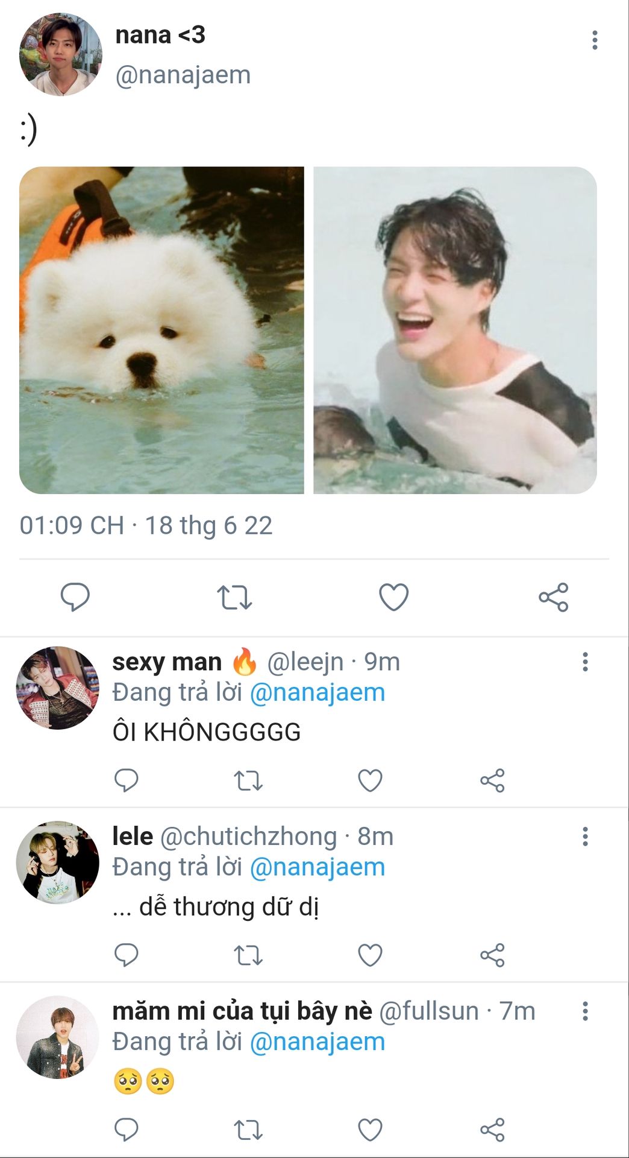Like the main tweet by nanajaem
This screenshot has width=629, height=1158.
[393, 597]
